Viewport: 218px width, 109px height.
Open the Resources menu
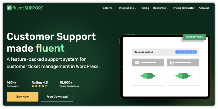coord(161,8)
